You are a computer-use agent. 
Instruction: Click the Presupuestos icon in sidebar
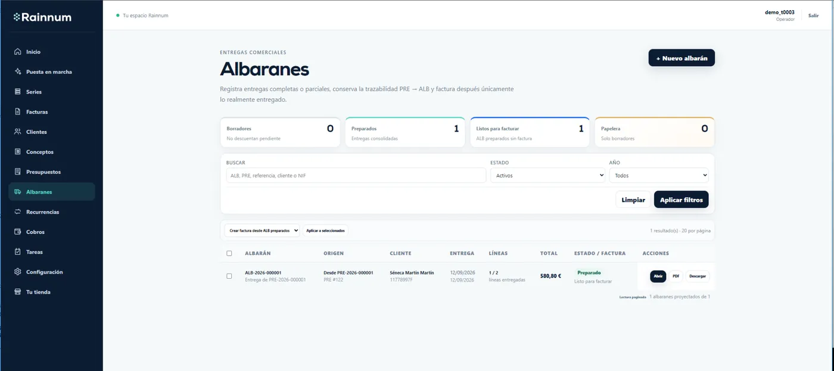click(18, 172)
